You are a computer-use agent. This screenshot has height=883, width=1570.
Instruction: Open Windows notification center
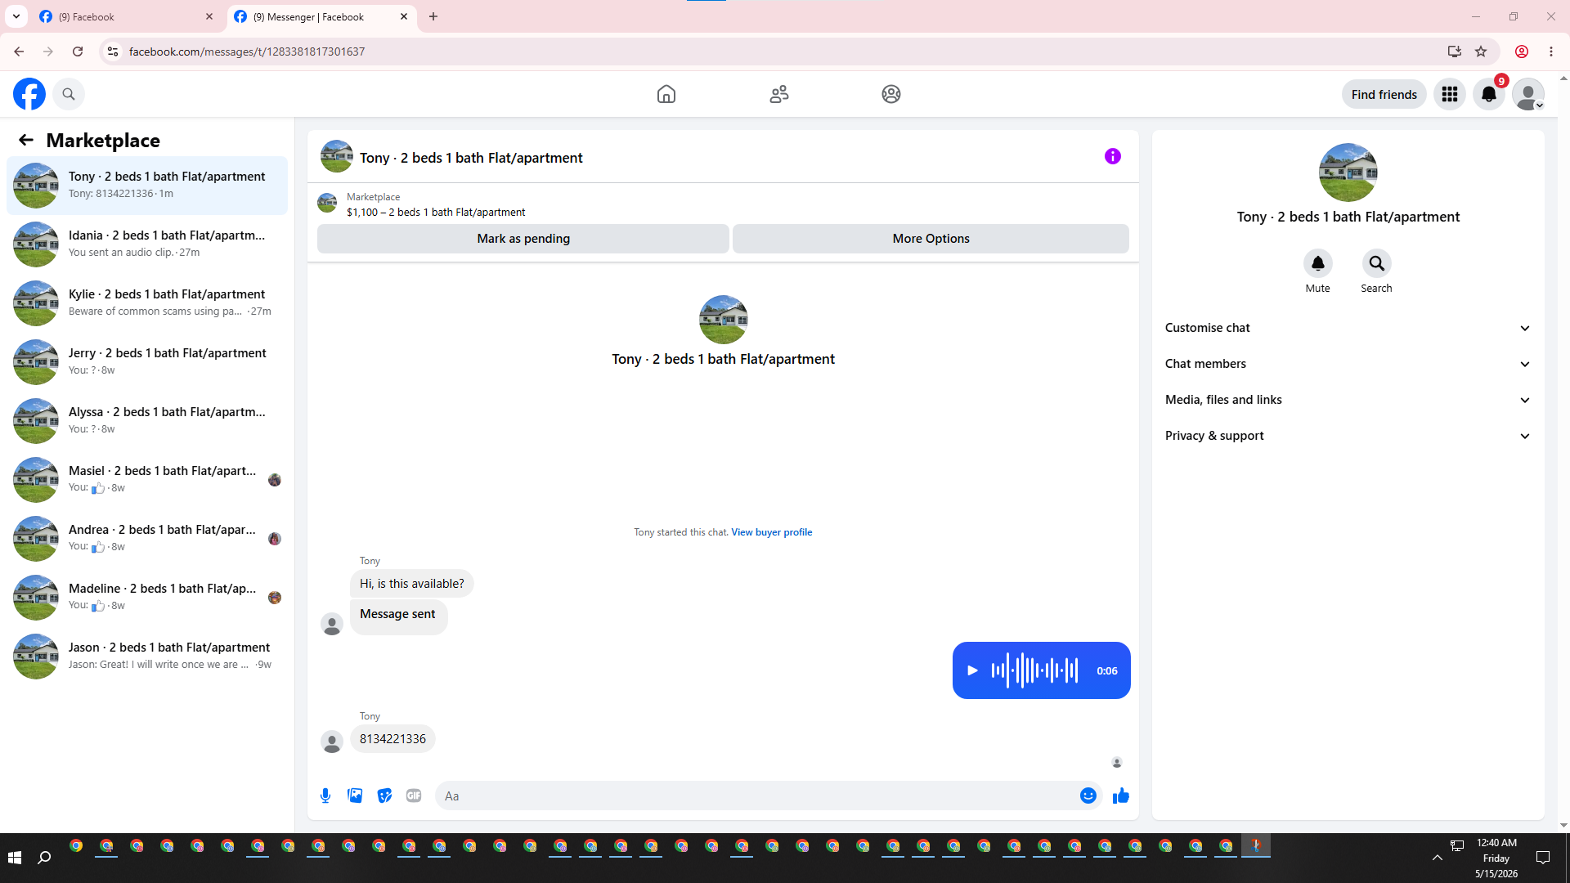point(1543,858)
